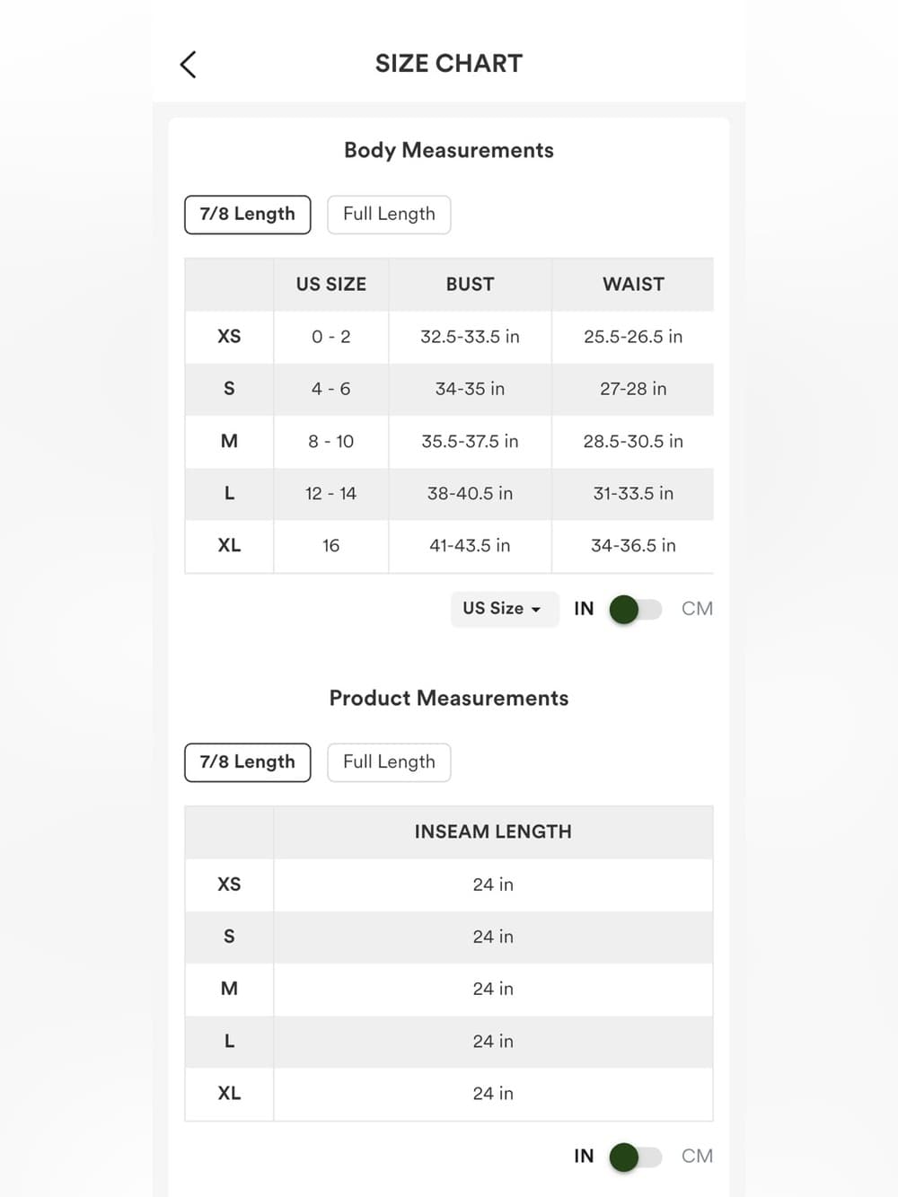Select Full Length tab under Body Measurements
The image size is (898, 1197).
click(389, 215)
